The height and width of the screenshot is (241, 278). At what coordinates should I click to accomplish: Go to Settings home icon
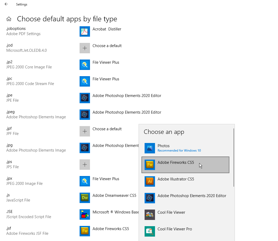coord(9,19)
